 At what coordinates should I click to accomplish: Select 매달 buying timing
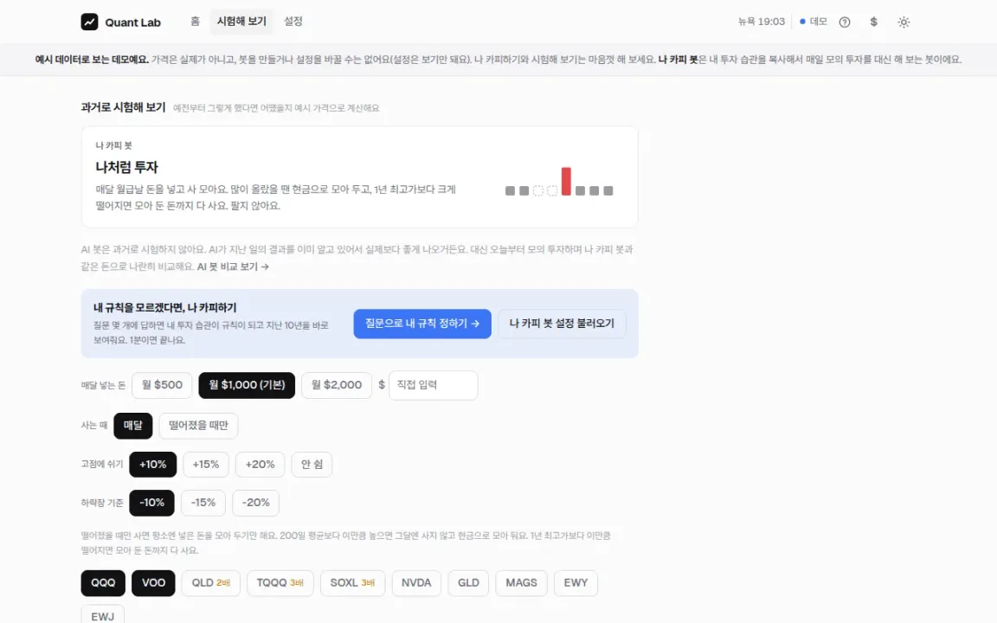point(133,426)
